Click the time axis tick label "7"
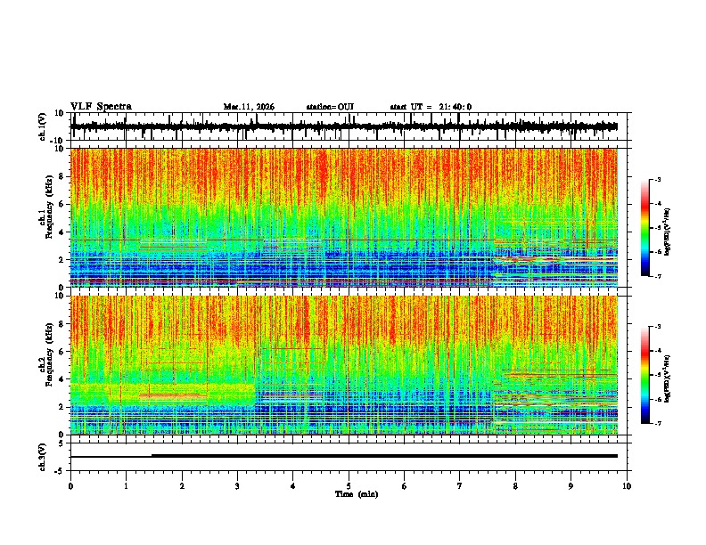706x545 pixels. click(x=460, y=486)
